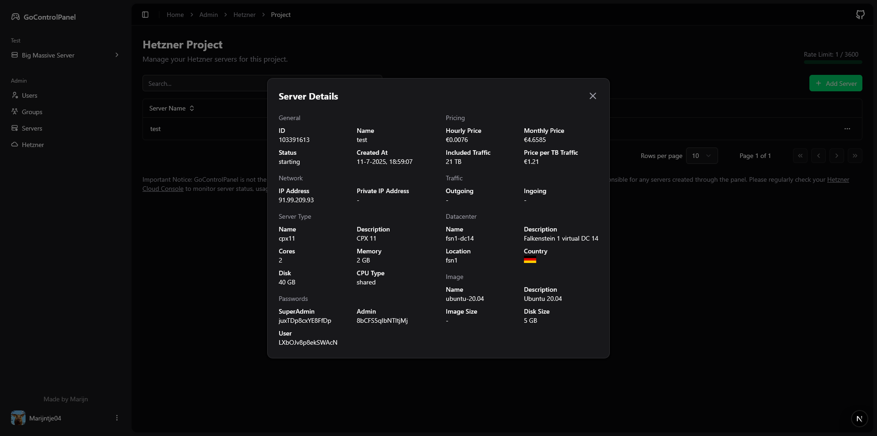877x436 pixels.
Task: Click Add Server button
Action: point(835,83)
